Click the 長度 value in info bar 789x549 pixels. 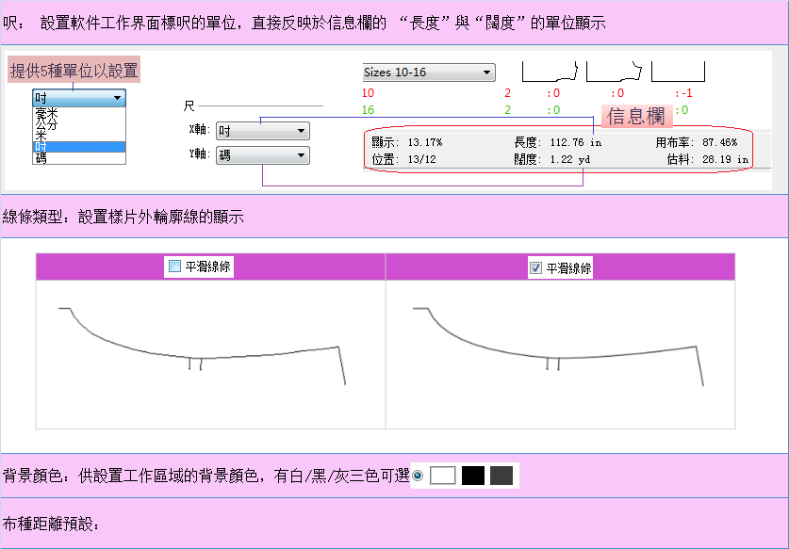(x=576, y=142)
